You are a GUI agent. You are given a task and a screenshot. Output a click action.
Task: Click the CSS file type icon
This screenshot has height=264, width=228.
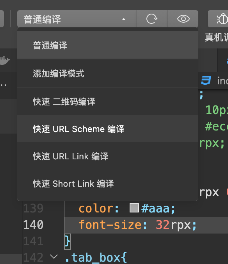(206, 80)
